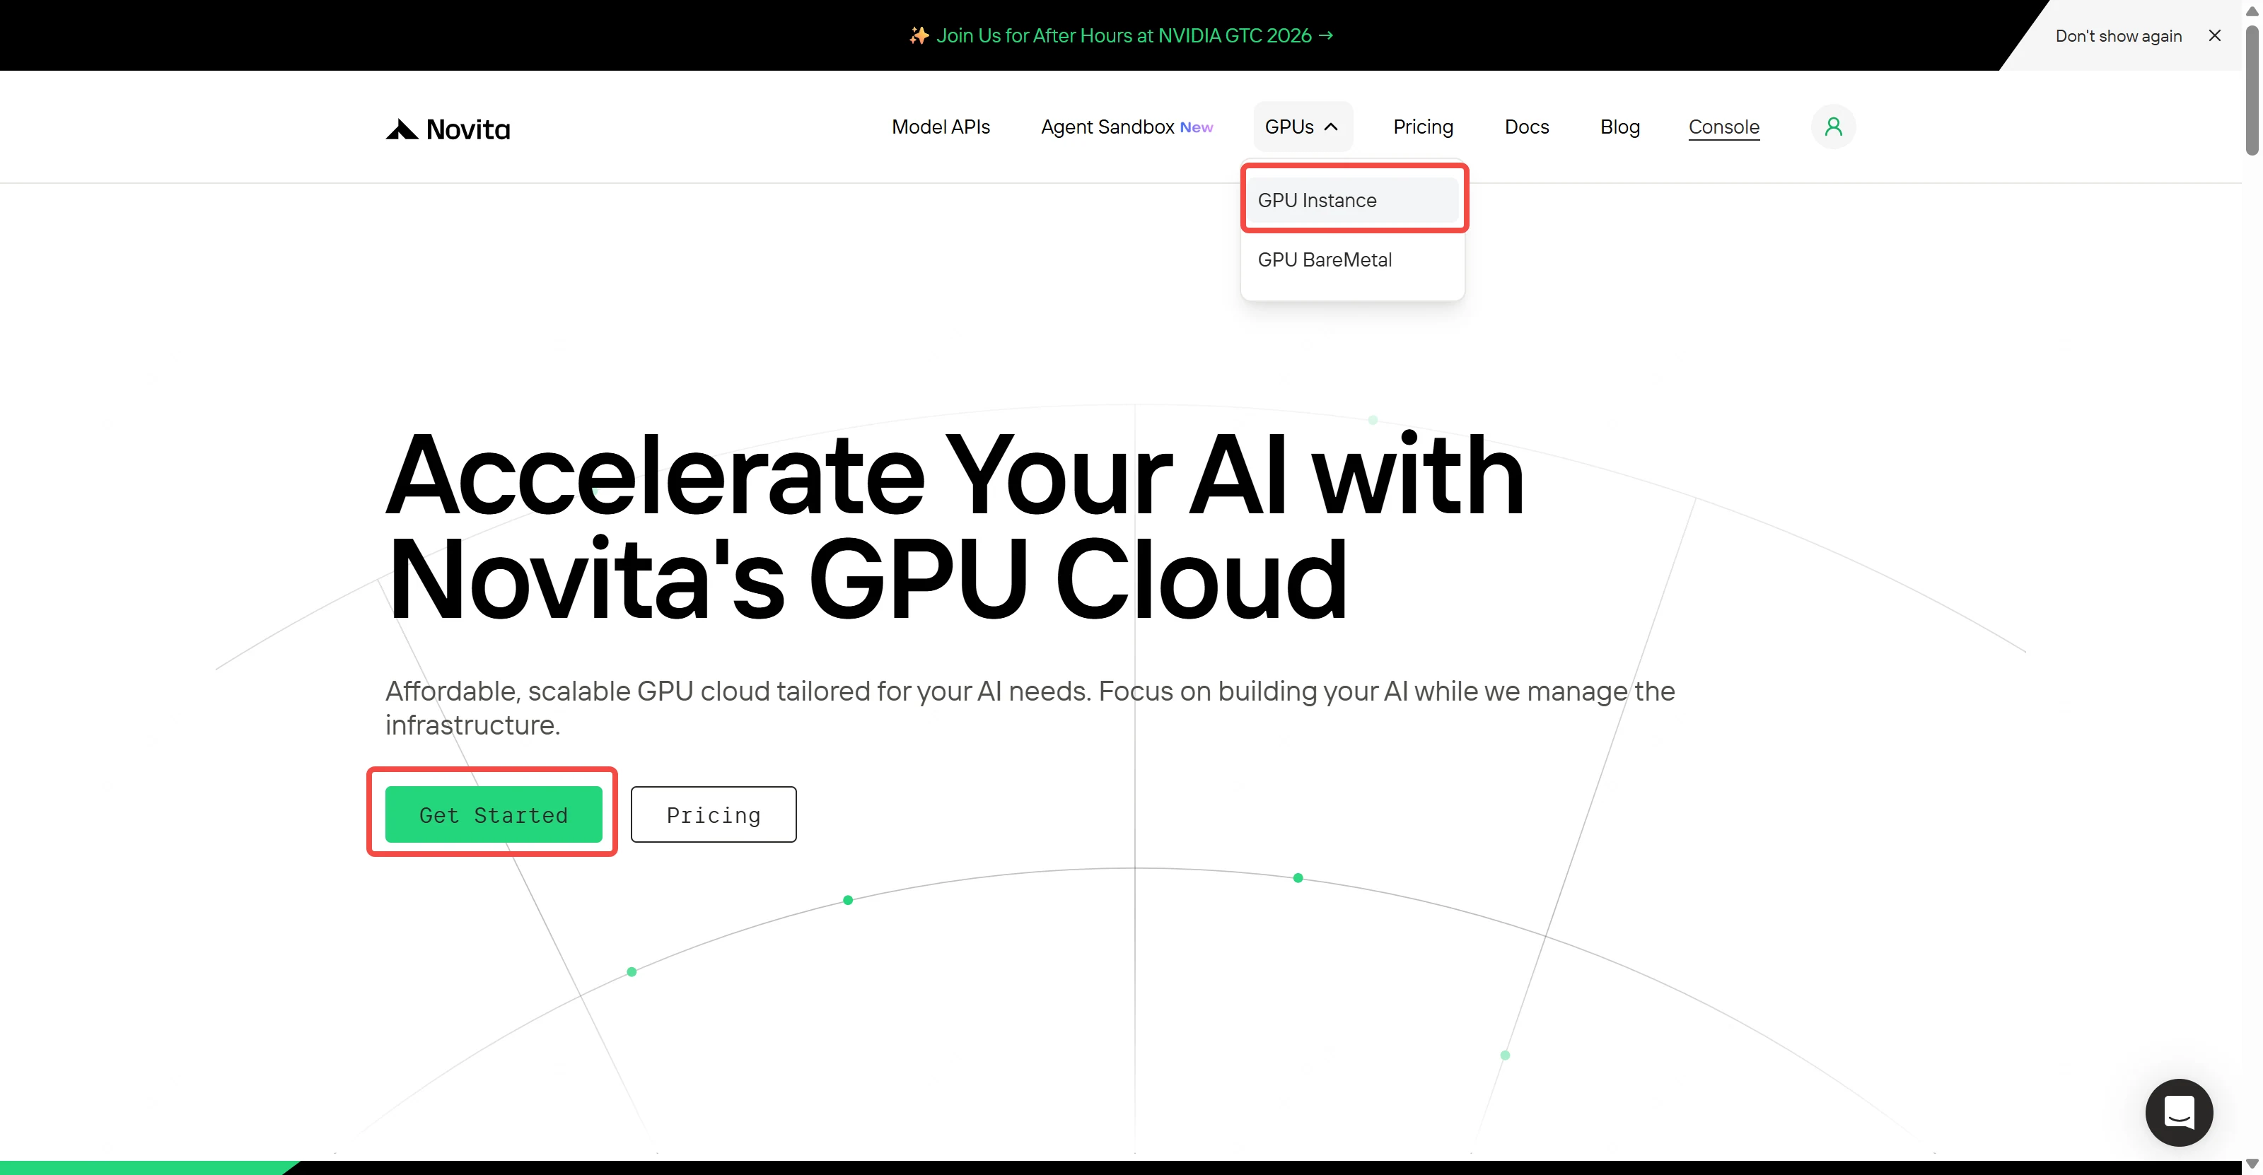Select GPU Instance from the dropdown
The height and width of the screenshot is (1175, 2263).
point(1353,200)
